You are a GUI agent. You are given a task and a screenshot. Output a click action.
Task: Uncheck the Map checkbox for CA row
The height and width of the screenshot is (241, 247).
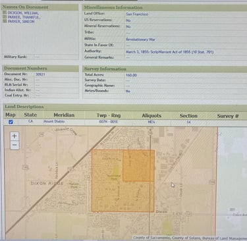coord(11,122)
